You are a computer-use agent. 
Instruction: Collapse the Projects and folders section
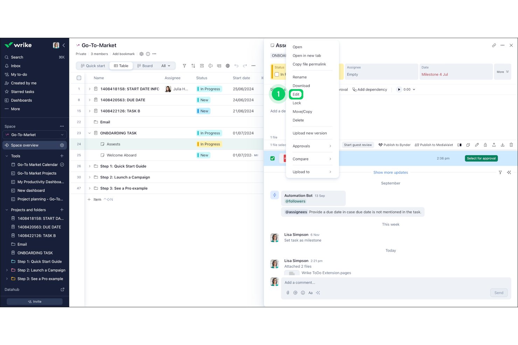point(7,210)
